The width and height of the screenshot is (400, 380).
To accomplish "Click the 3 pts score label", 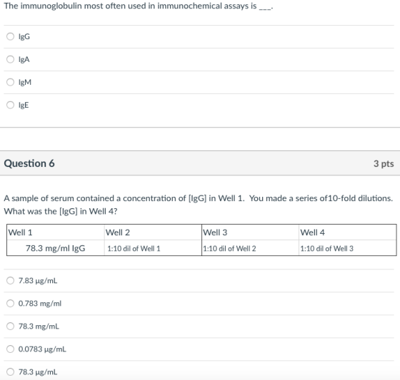I will (x=384, y=163).
